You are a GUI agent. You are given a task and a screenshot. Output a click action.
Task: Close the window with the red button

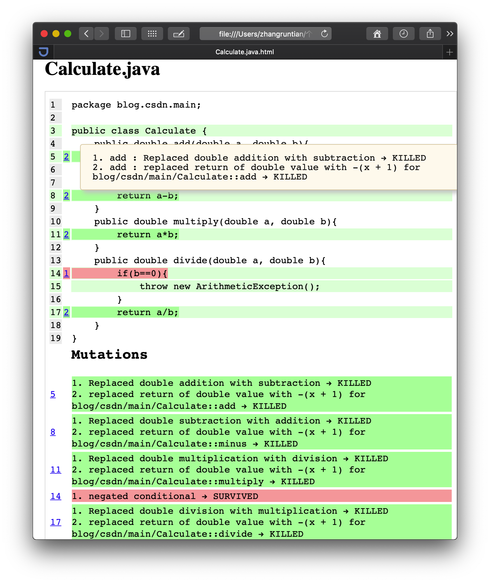44,34
